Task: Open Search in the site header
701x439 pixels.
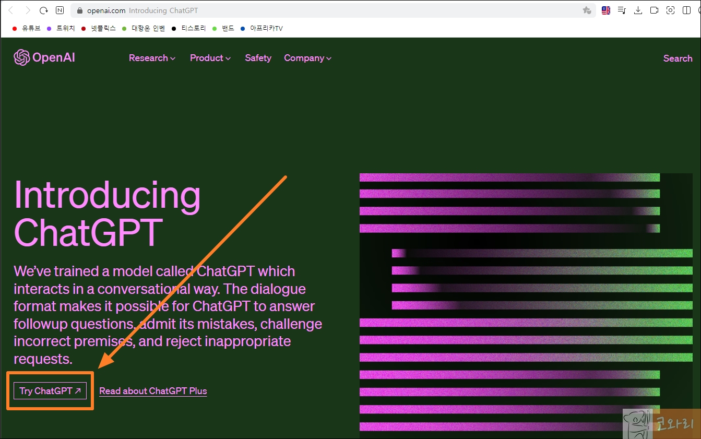Action: click(x=678, y=58)
